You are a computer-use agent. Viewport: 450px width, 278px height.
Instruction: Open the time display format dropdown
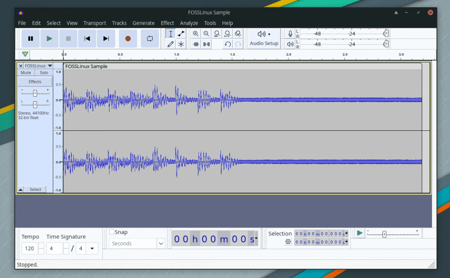pos(256,238)
